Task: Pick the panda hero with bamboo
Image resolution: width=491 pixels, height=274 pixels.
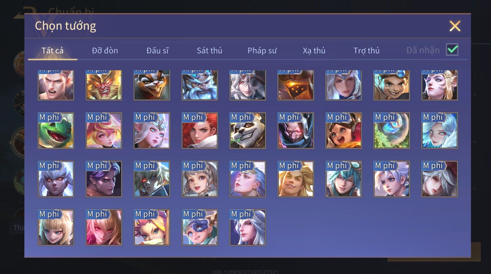Action: [247, 131]
